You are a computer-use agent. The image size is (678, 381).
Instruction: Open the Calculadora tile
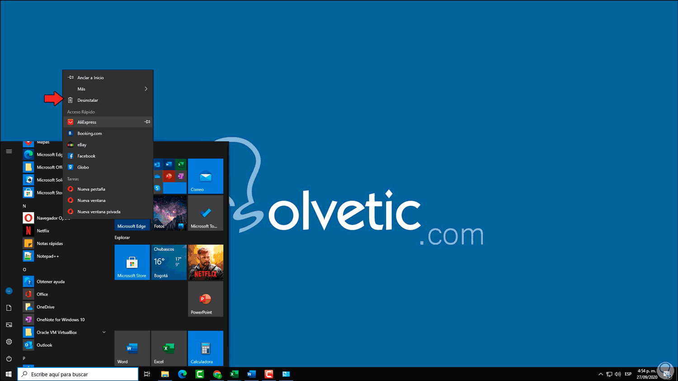click(x=206, y=348)
